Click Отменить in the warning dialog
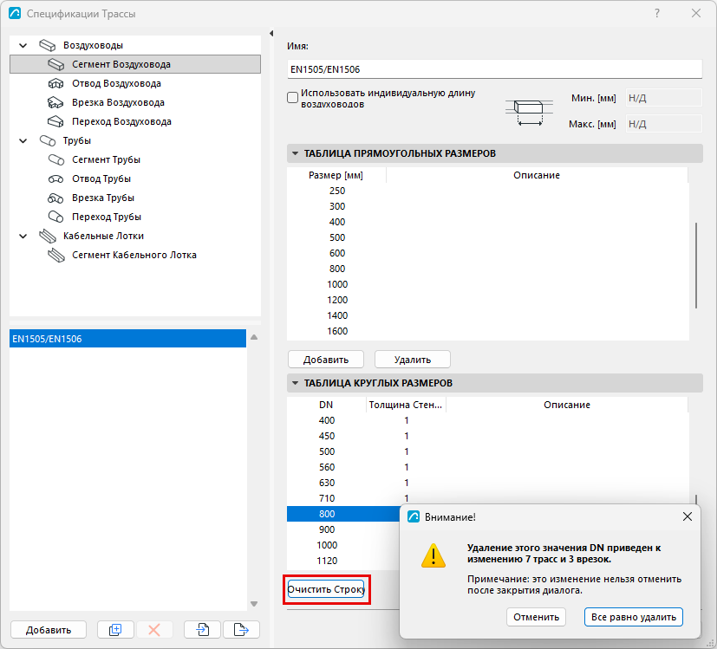 click(536, 617)
